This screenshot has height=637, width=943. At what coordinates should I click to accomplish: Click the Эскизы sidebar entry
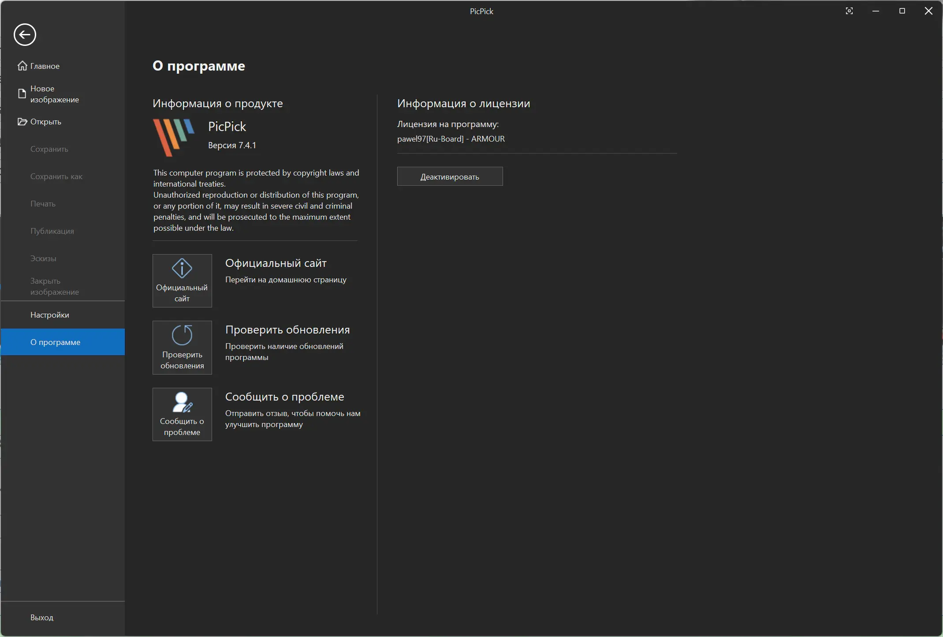coord(43,259)
